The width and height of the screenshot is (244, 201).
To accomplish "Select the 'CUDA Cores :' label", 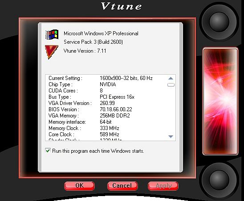I will (x=63, y=91).
